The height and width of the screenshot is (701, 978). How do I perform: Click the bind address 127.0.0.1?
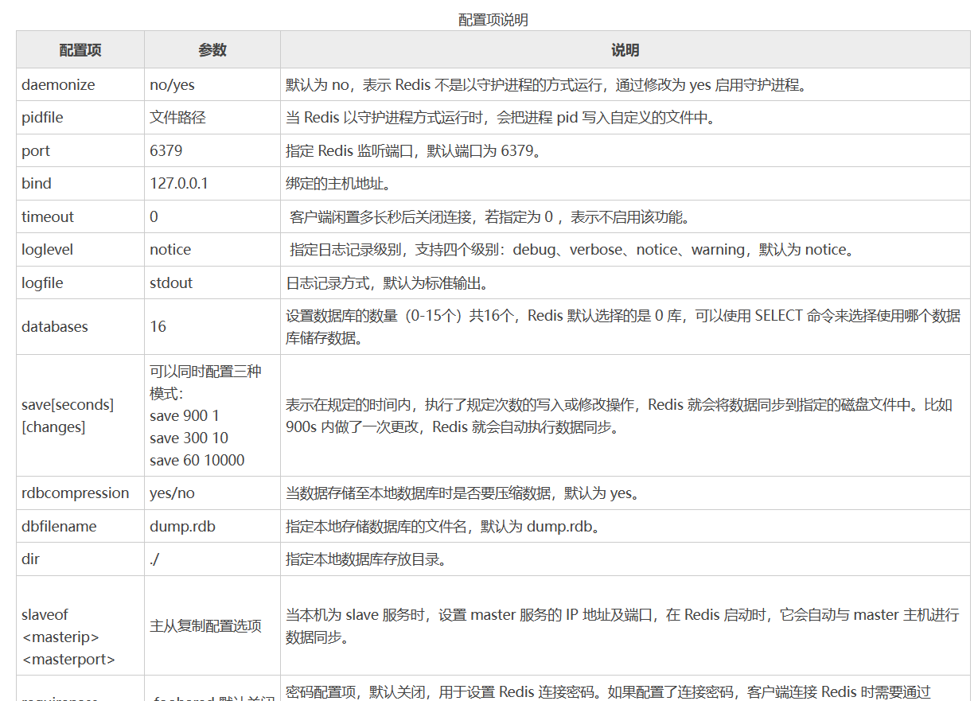tap(178, 183)
